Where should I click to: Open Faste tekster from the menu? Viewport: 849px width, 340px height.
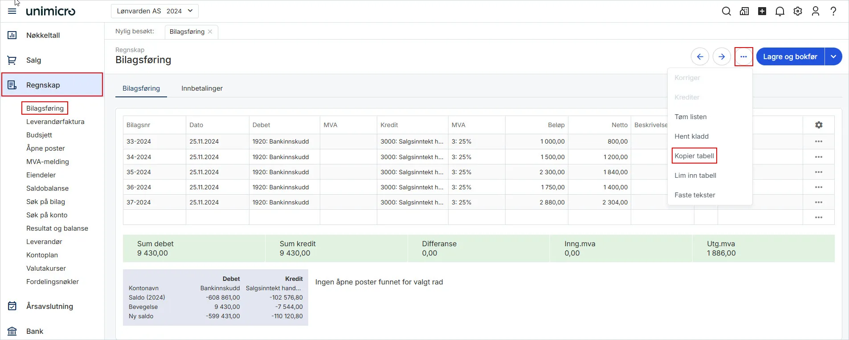[695, 195]
